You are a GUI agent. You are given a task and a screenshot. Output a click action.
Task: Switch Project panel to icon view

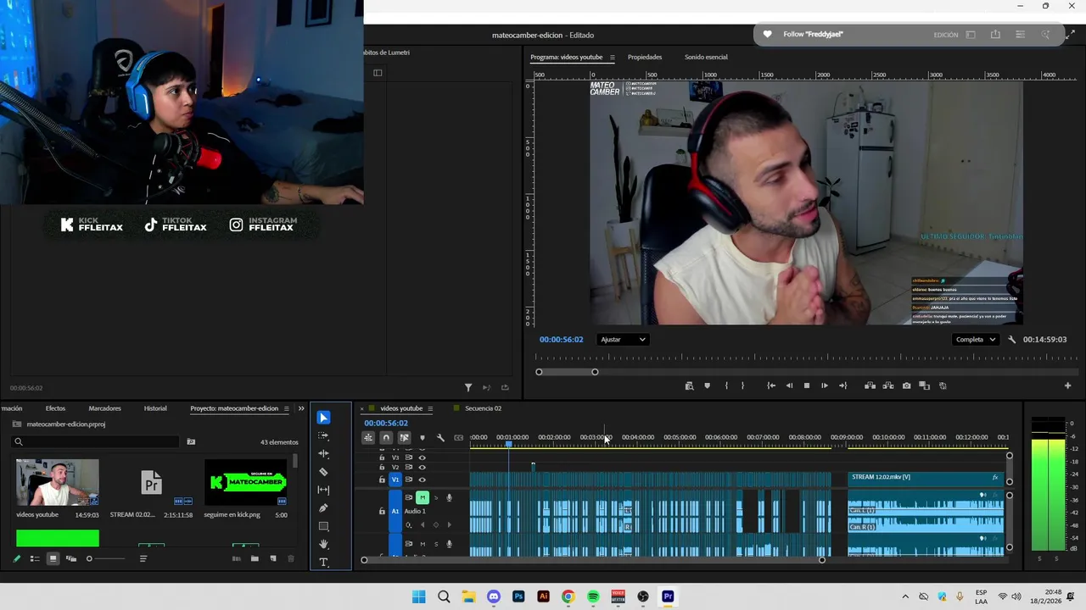(x=53, y=558)
